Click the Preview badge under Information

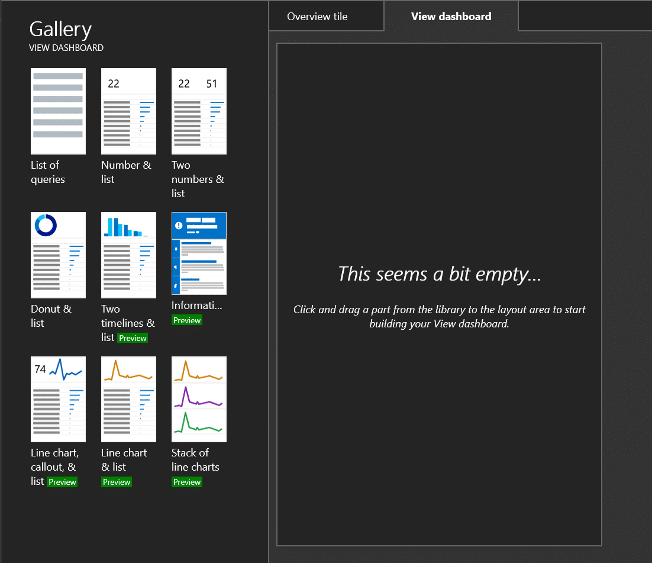point(187,320)
